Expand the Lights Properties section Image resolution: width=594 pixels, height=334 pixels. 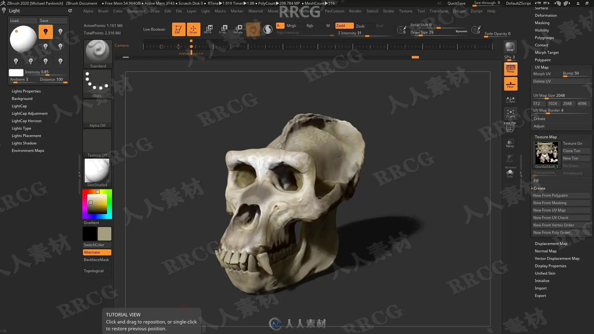tap(26, 91)
